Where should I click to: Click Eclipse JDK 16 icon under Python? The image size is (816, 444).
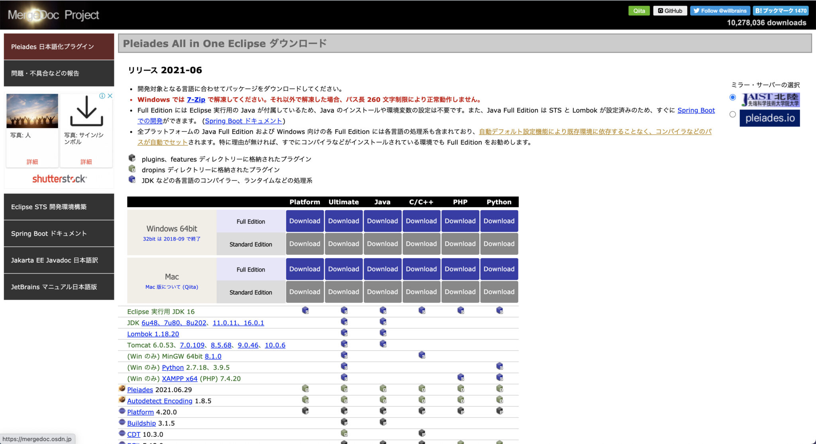(500, 310)
